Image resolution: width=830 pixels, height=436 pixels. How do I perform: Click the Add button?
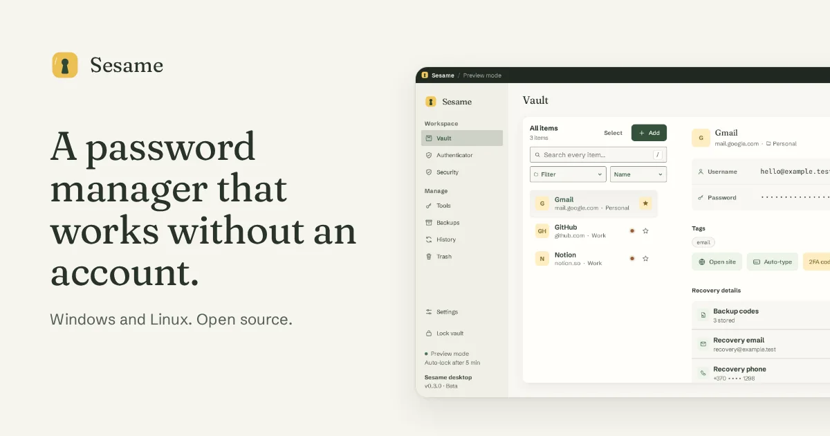[649, 133]
